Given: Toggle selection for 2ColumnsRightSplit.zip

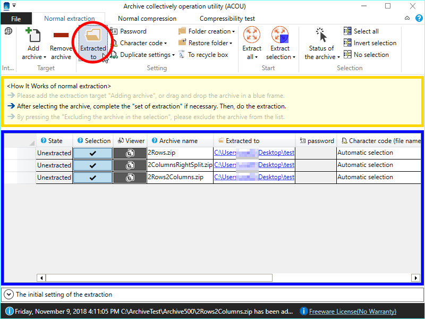Looking at the screenshot, I should (92, 165).
